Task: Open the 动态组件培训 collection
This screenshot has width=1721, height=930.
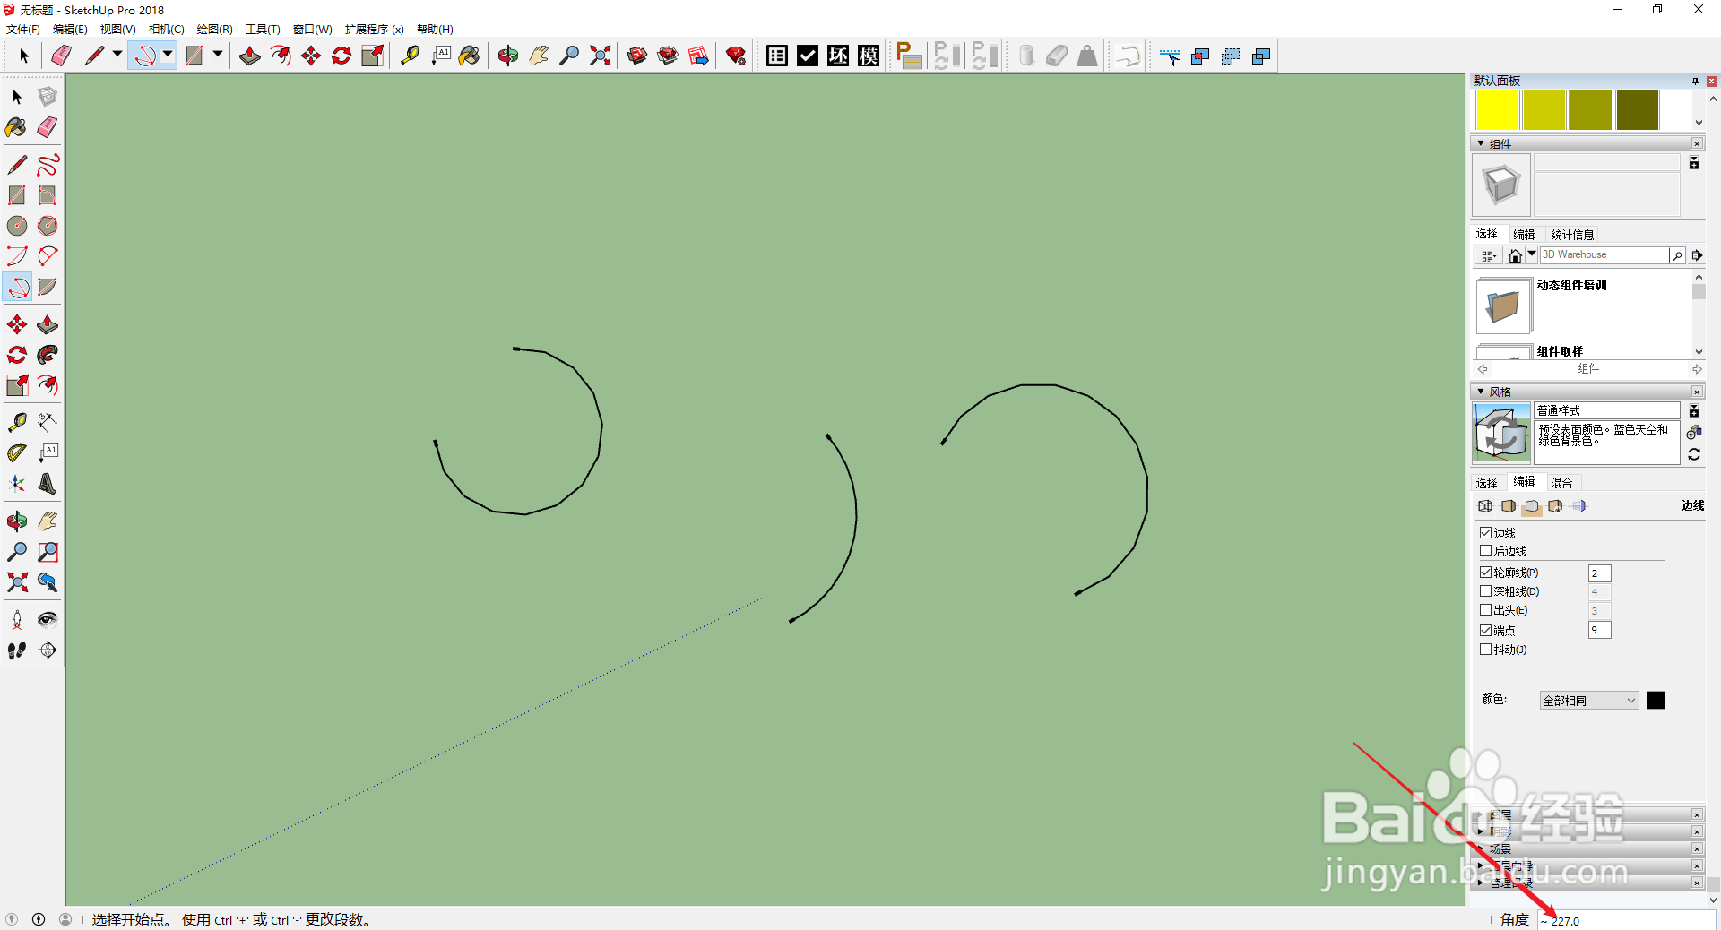Action: point(1503,306)
